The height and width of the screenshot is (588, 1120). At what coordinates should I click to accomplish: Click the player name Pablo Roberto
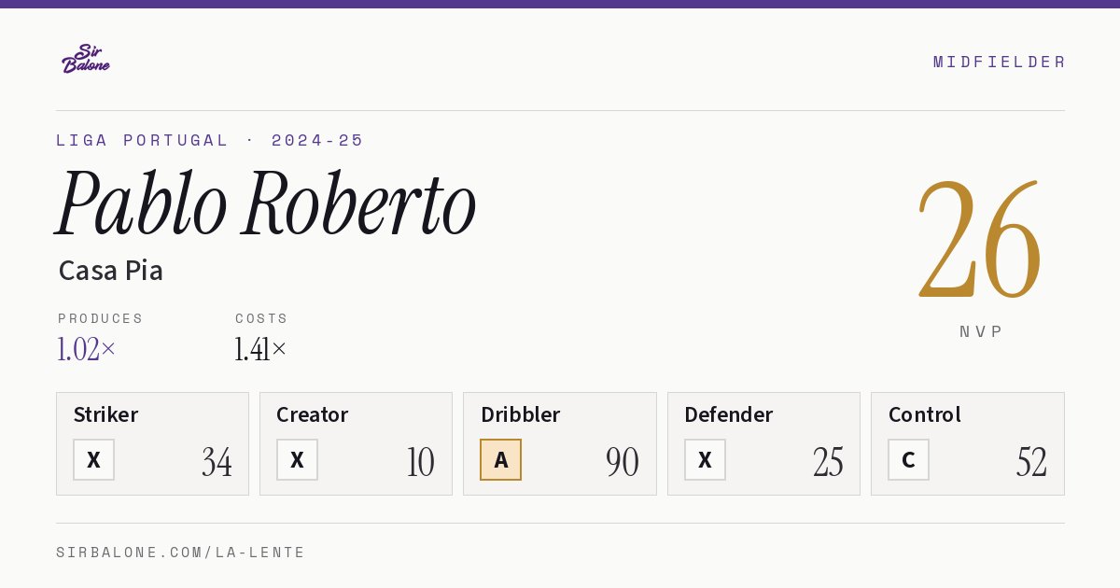267,205
